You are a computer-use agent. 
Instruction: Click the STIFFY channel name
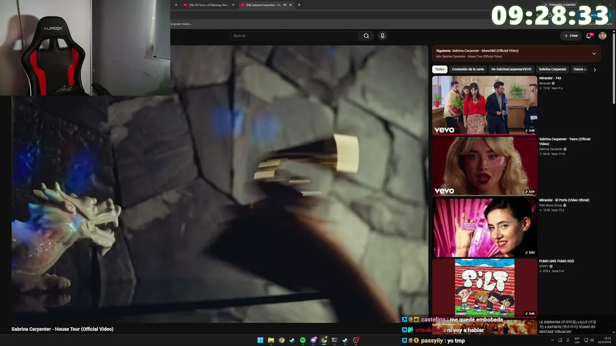544,266
